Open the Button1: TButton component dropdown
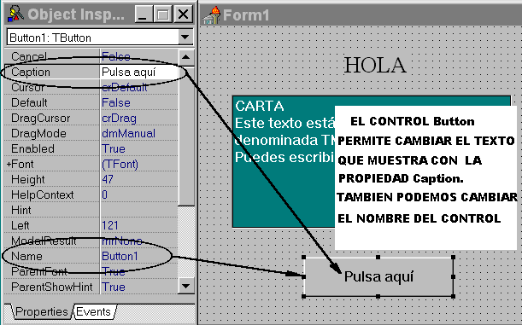This screenshot has width=522, height=325. tap(185, 37)
